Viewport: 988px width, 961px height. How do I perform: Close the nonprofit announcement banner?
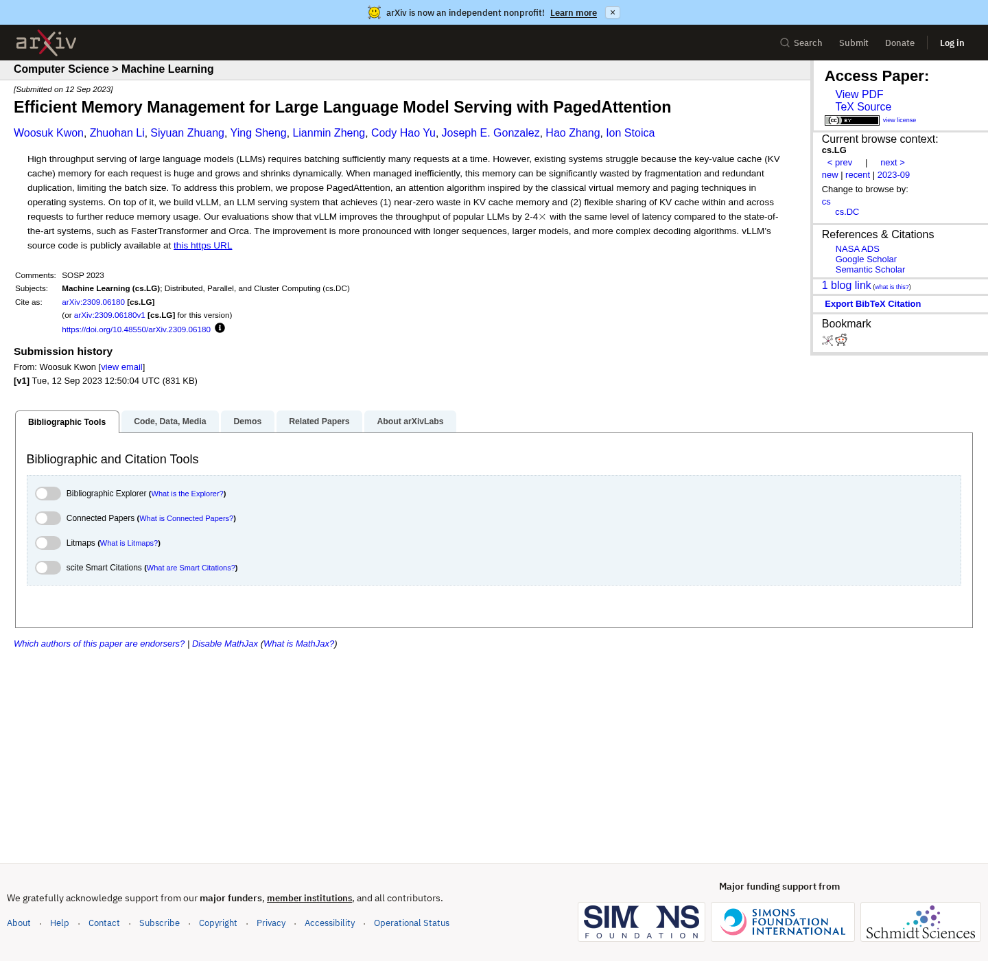tap(613, 12)
